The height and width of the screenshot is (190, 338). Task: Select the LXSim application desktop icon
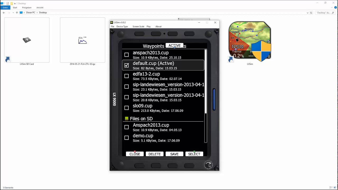(x=250, y=42)
